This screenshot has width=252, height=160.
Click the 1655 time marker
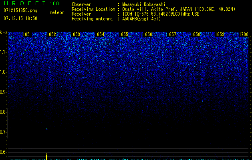(x=123, y=34)
